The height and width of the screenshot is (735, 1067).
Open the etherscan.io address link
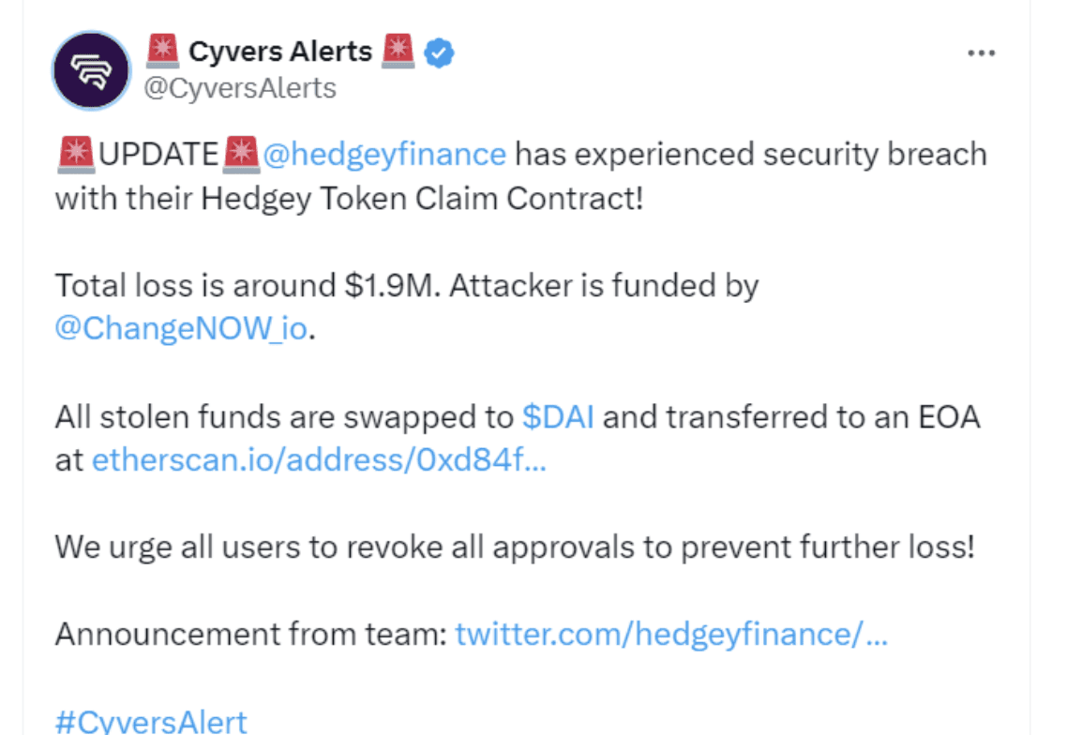point(318,460)
